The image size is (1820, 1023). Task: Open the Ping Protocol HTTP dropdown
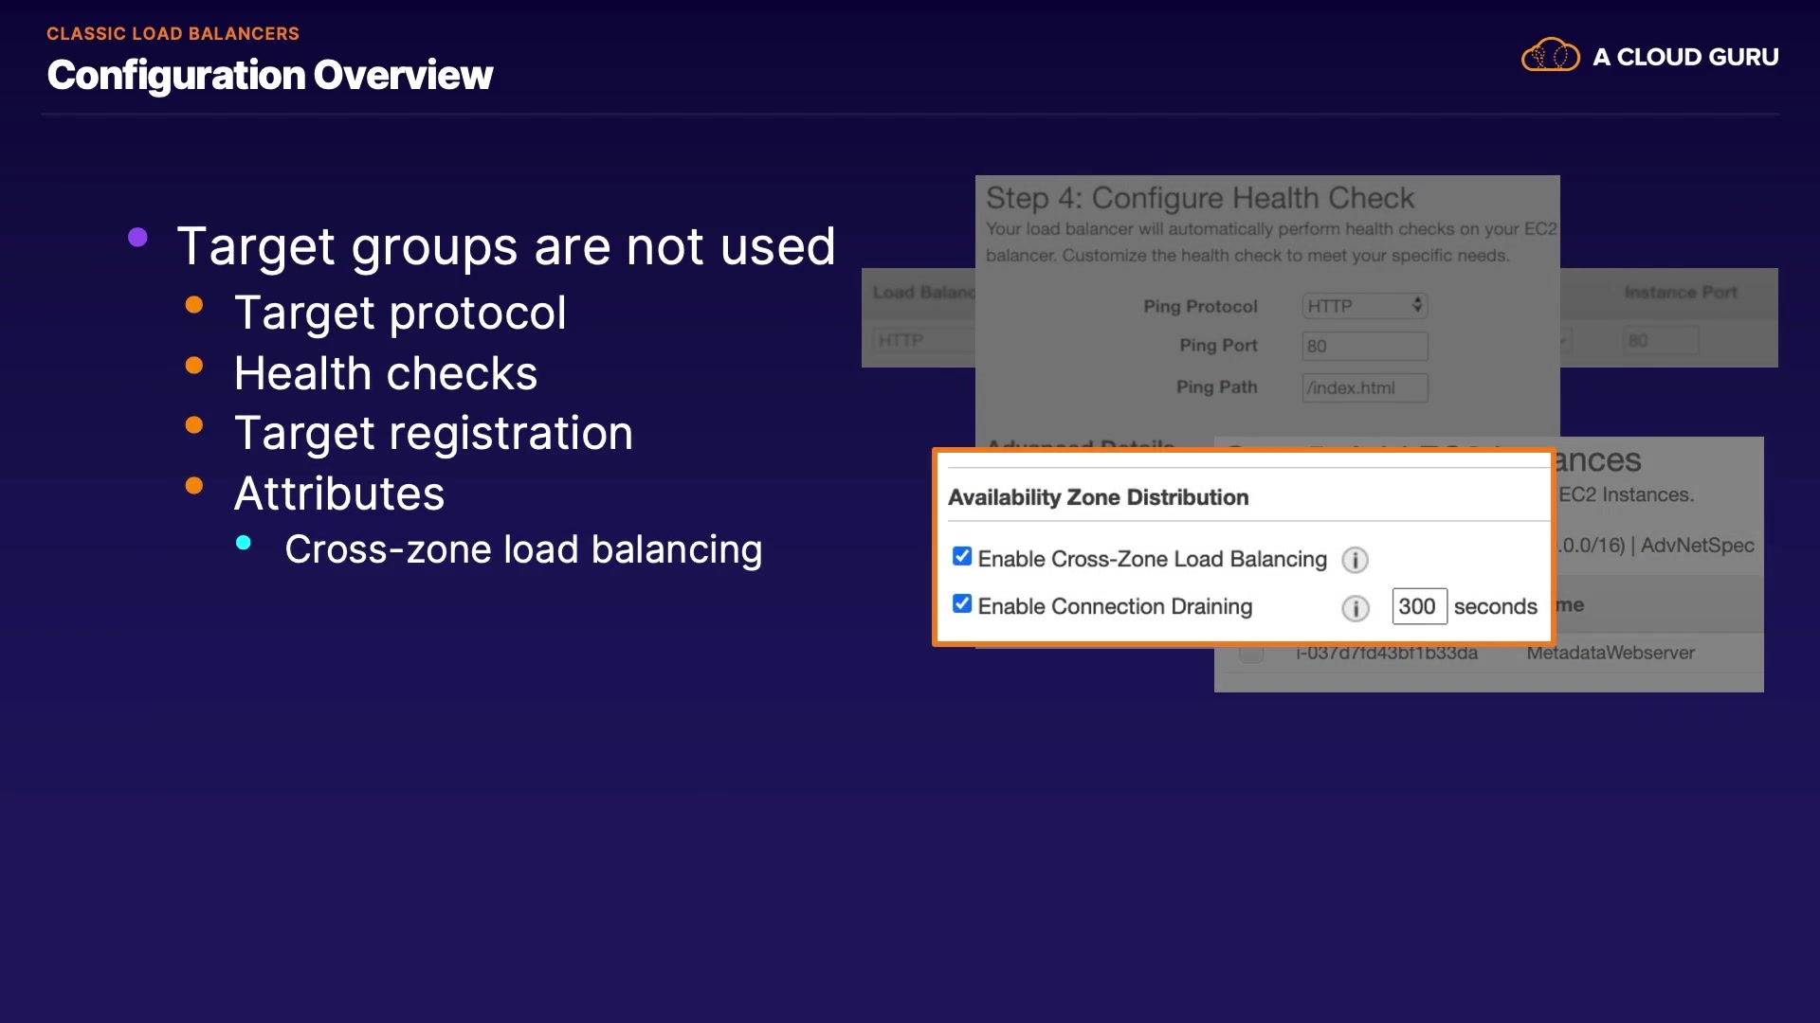pos(1364,306)
